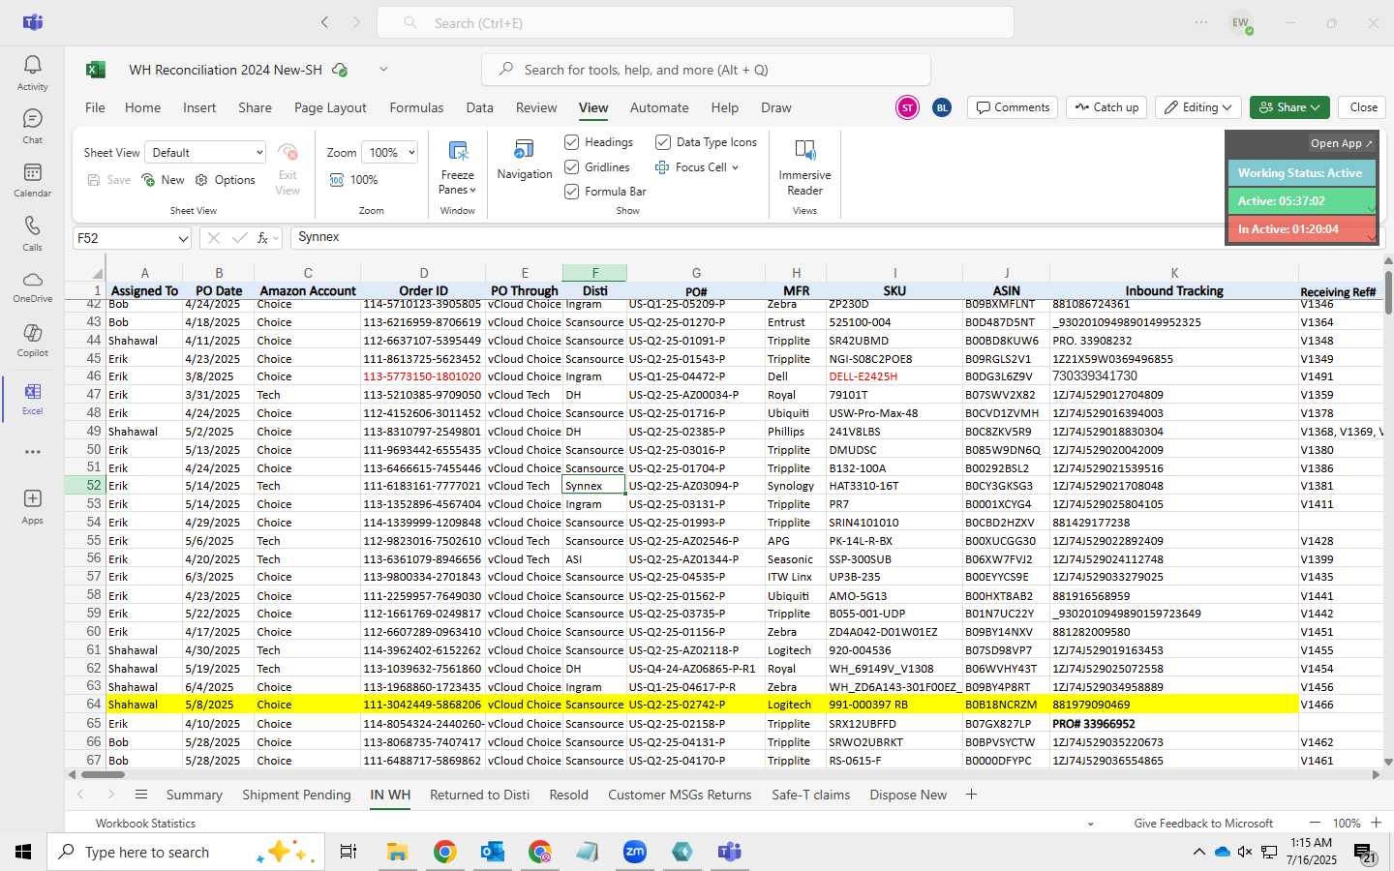Screen dimensions: 1394x871
Task: Click the Catch up button
Action: (1106, 107)
